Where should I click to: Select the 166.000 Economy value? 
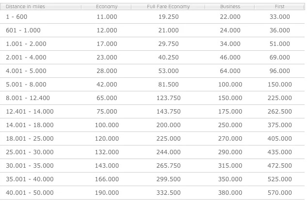(x=107, y=179)
